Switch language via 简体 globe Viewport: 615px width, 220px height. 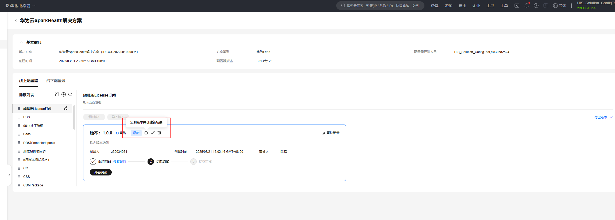(x=560, y=6)
